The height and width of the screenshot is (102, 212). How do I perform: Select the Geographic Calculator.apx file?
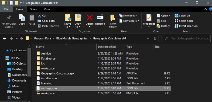[x=103, y=73]
